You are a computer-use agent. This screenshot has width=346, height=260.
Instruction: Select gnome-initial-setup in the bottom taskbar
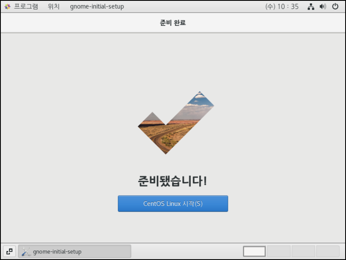75,251
